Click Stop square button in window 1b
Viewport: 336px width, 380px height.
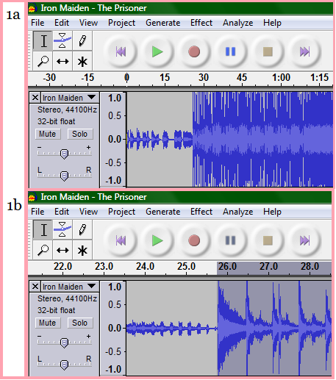click(268, 240)
